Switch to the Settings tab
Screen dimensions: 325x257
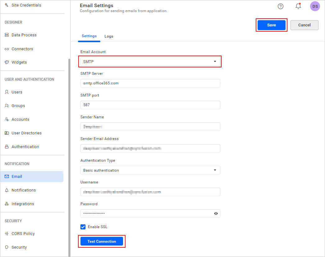click(89, 36)
